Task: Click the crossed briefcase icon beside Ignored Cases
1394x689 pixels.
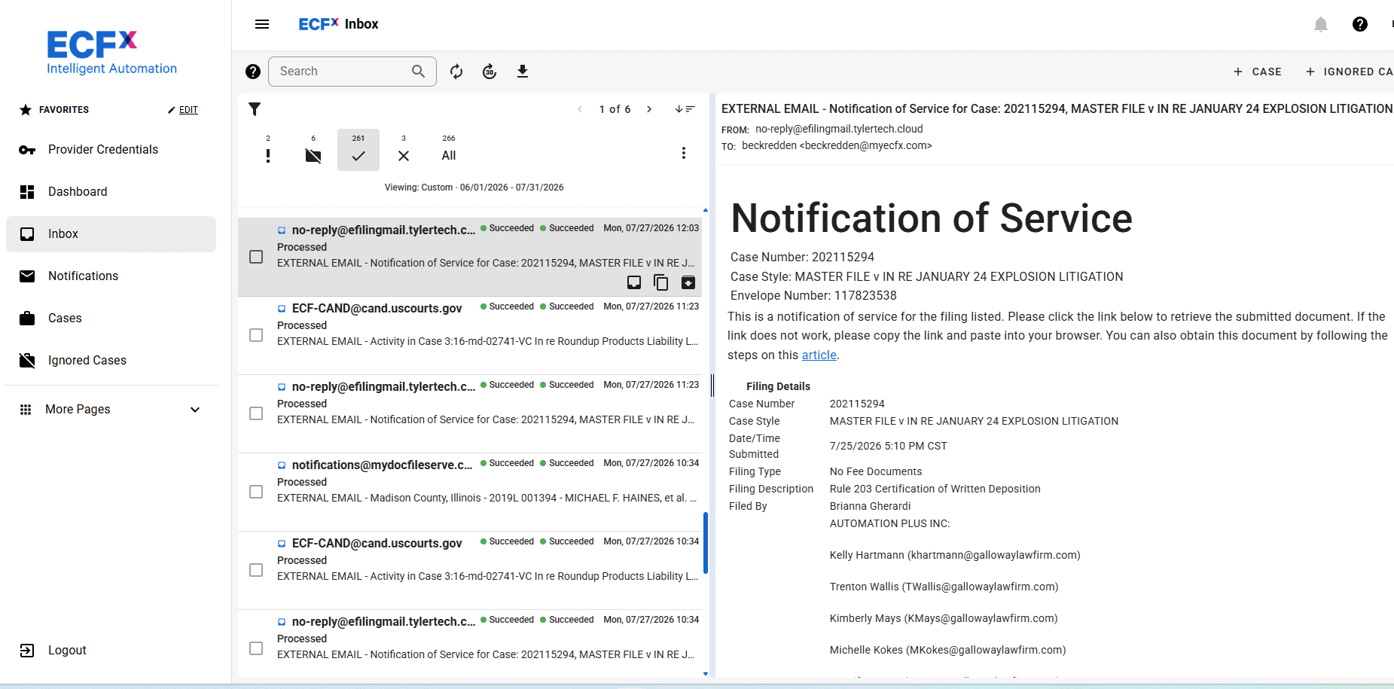Action: [27, 361]
